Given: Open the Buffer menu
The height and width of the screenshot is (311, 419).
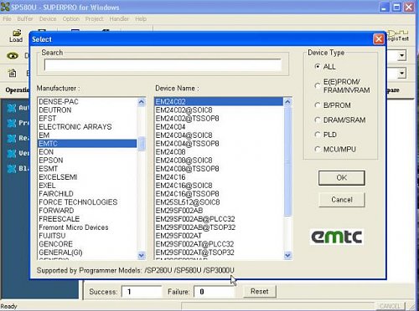Looking at the screenshot, I should [x=25, y=19].
